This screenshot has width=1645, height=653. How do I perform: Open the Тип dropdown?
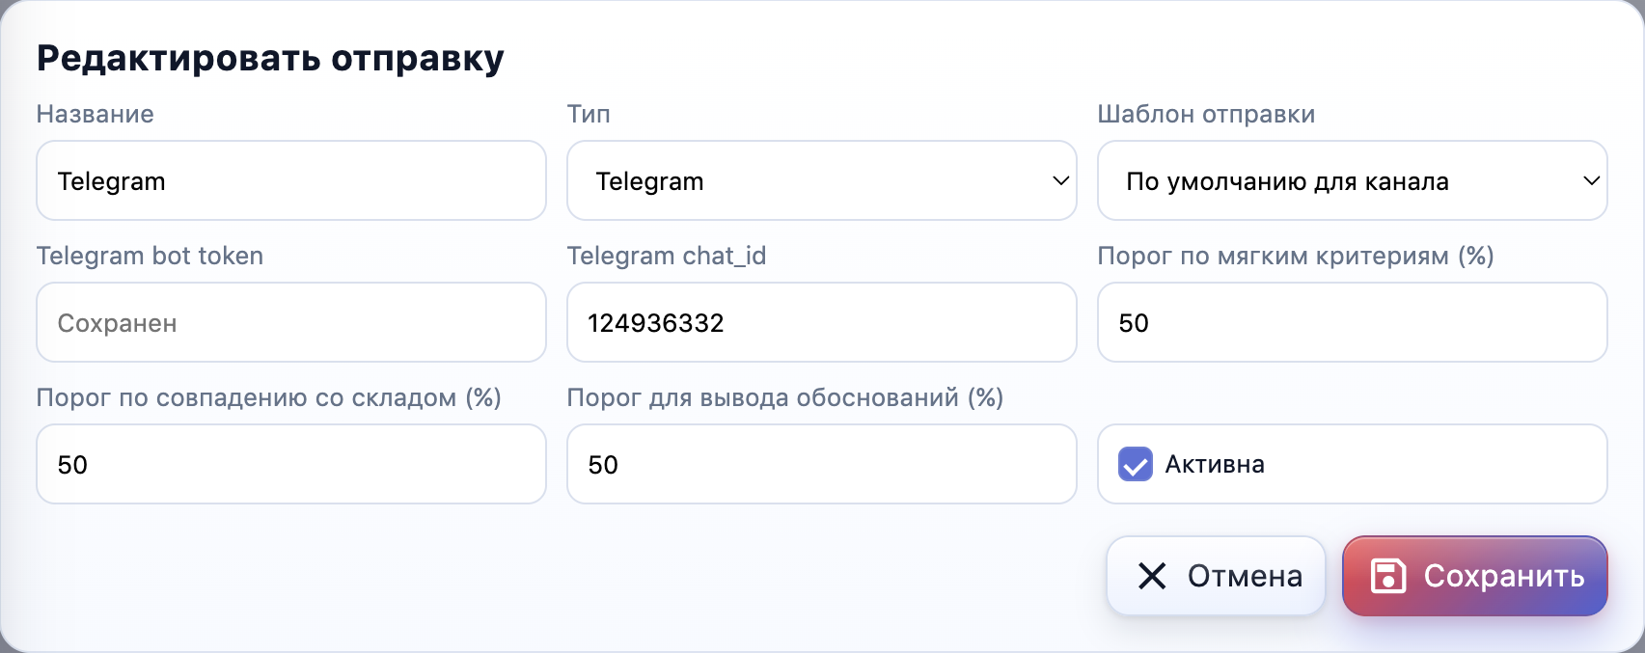click(x=821, y=180)
